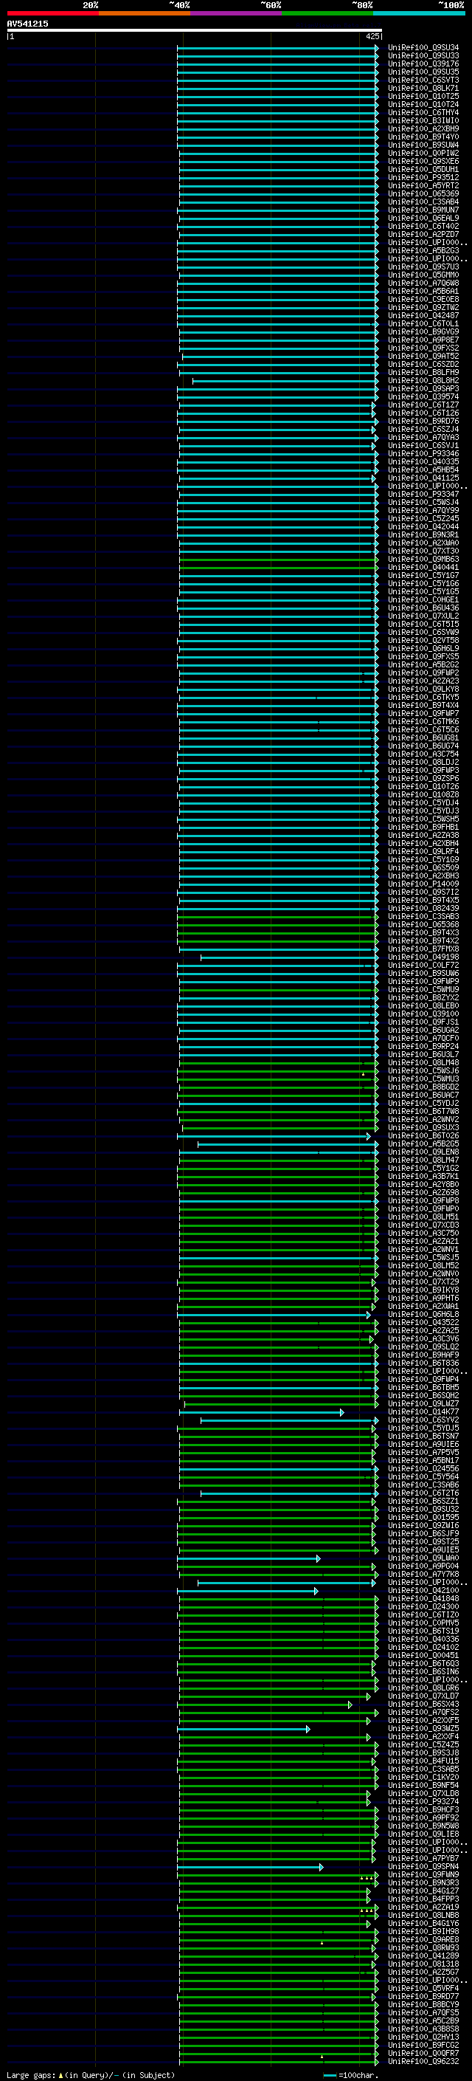Click the red 20% identity legend bar
Image resolution: width=472 pixels, height=2081 pixels.
(x=52, y=13)
